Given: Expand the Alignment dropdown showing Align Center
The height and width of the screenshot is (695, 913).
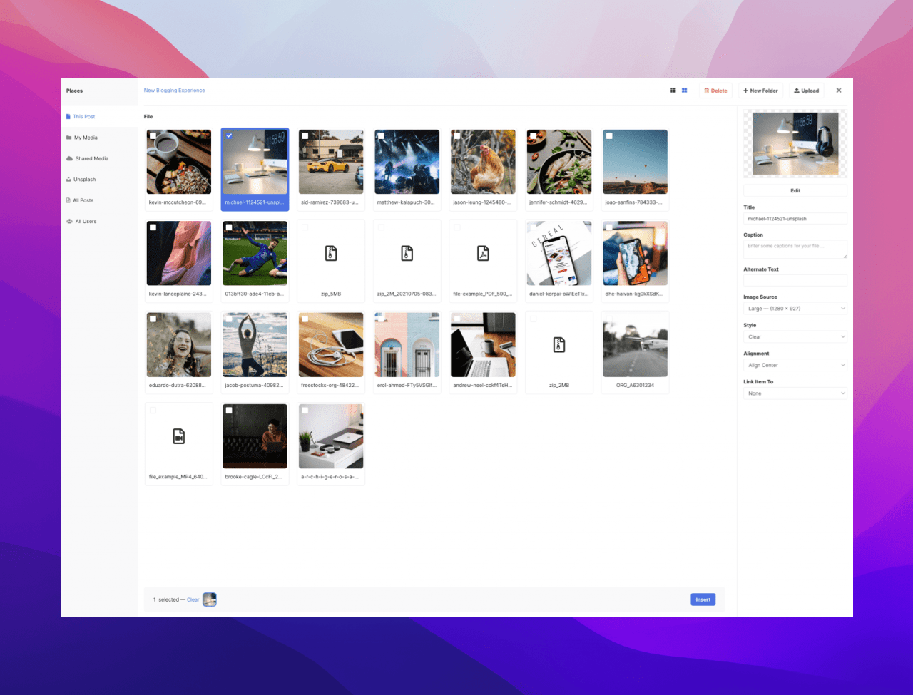Looking at the screenshot, I should click(795, 365).
